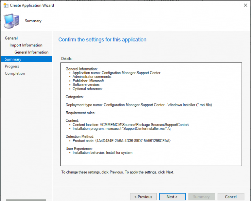Click the Product code line in details

tap(122, 140)
